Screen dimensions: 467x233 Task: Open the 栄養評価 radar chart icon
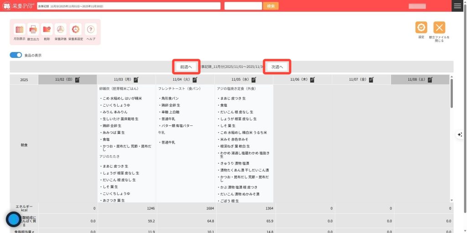coord(61,30)
